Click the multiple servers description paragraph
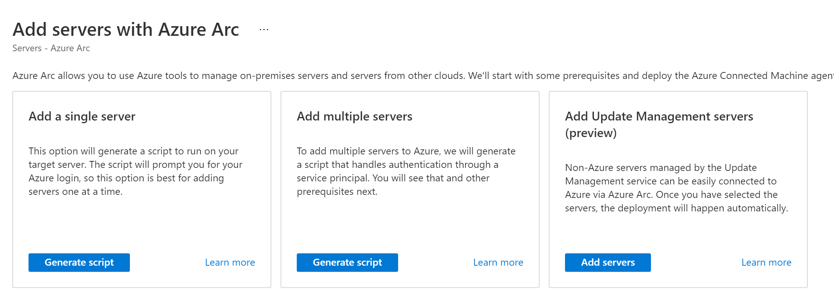 (x=405, y=171)
